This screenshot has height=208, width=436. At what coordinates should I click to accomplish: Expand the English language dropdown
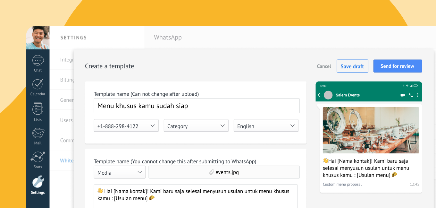point(266,126)
